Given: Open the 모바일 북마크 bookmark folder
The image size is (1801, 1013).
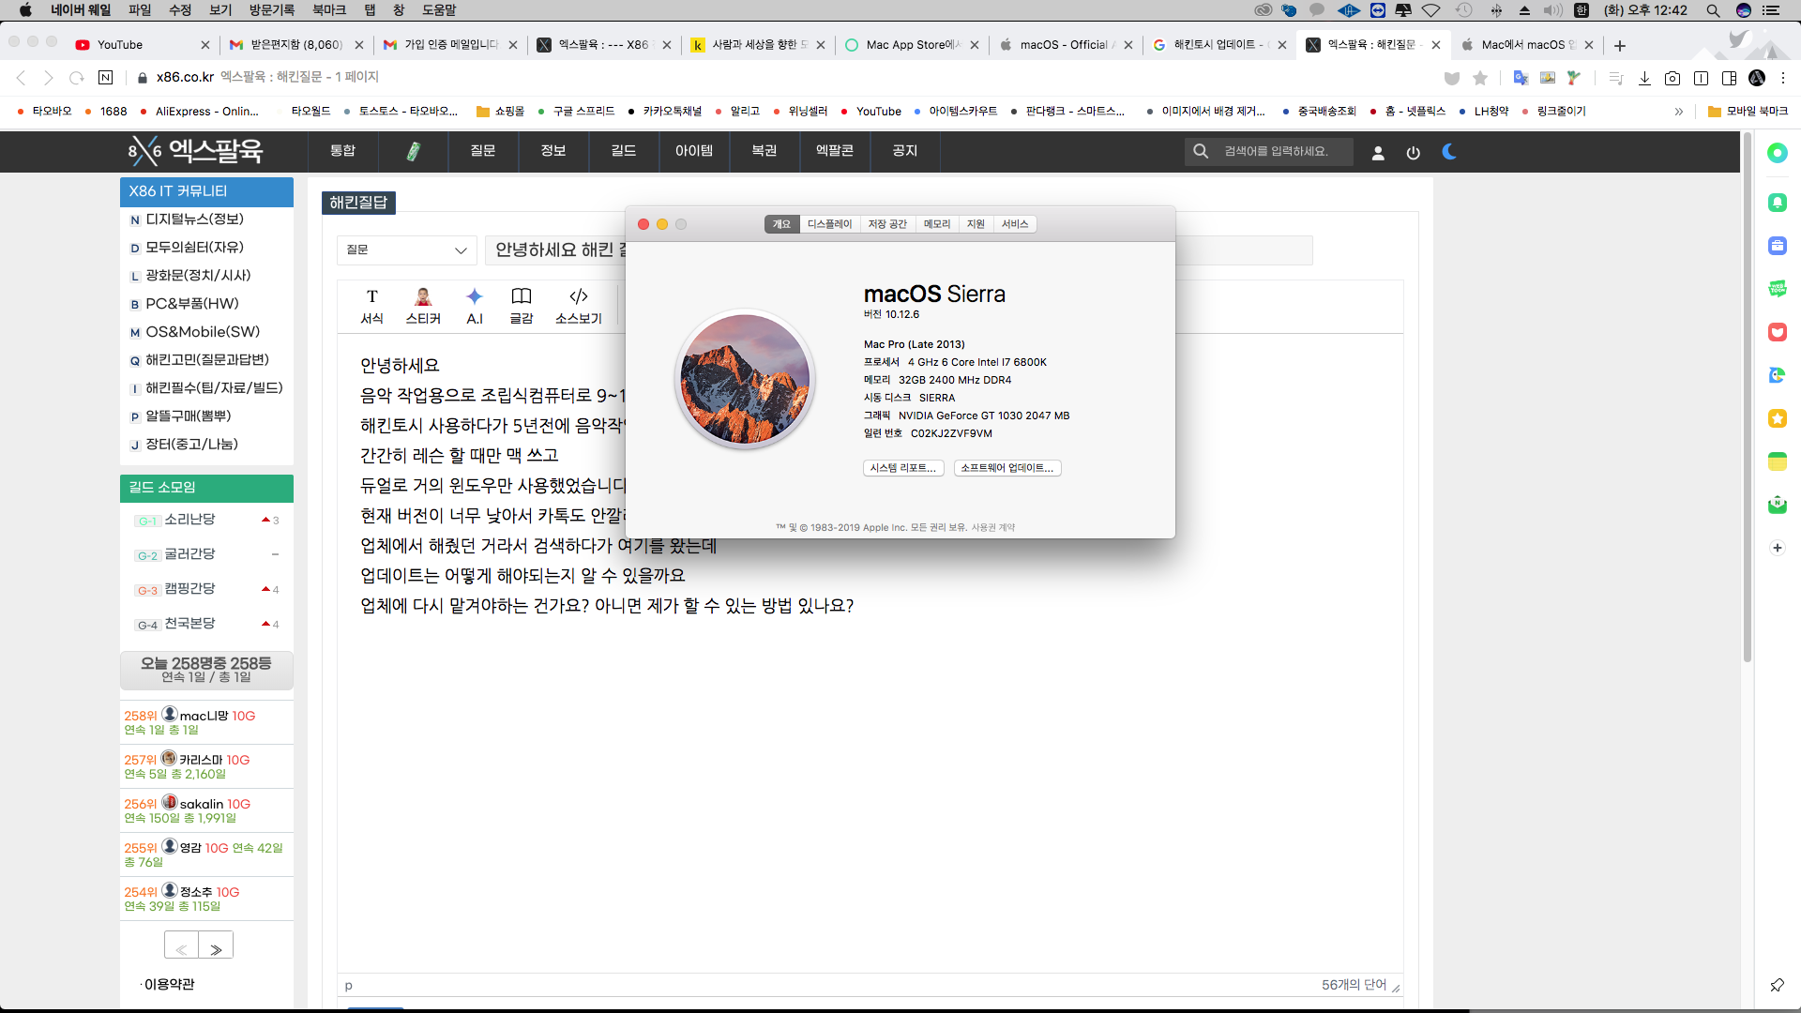Looking at the screenshot, I should pyautogui.click(x=1748, y=111).
